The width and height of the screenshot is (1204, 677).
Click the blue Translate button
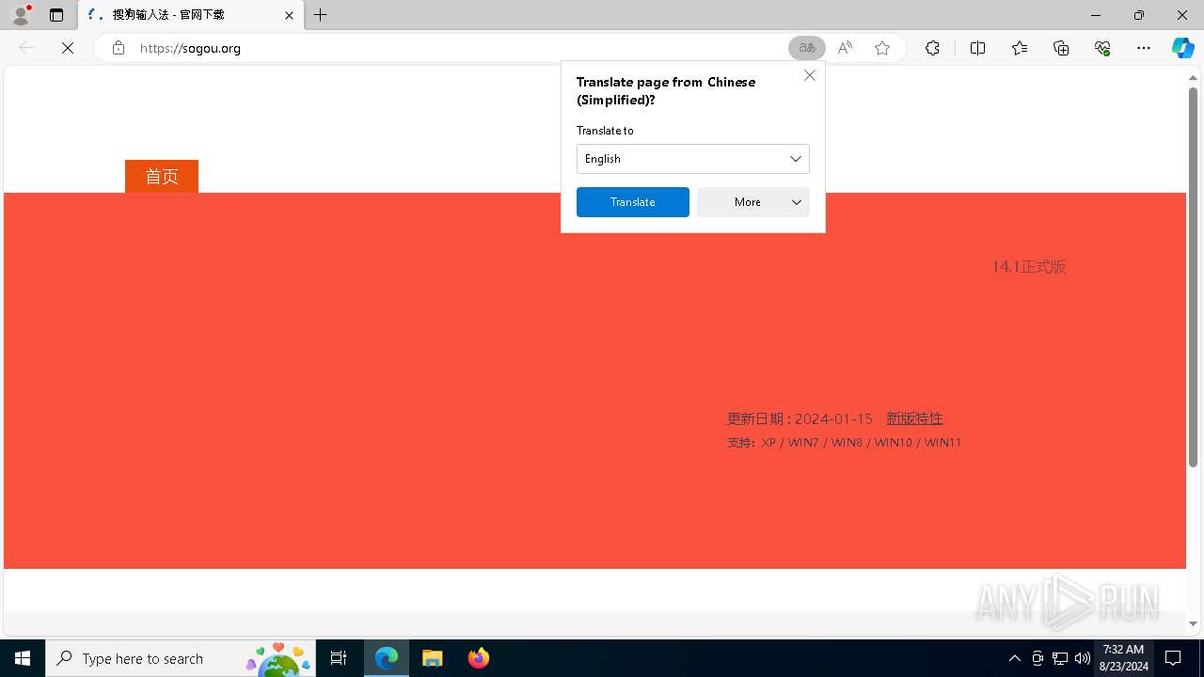point(633,202)
